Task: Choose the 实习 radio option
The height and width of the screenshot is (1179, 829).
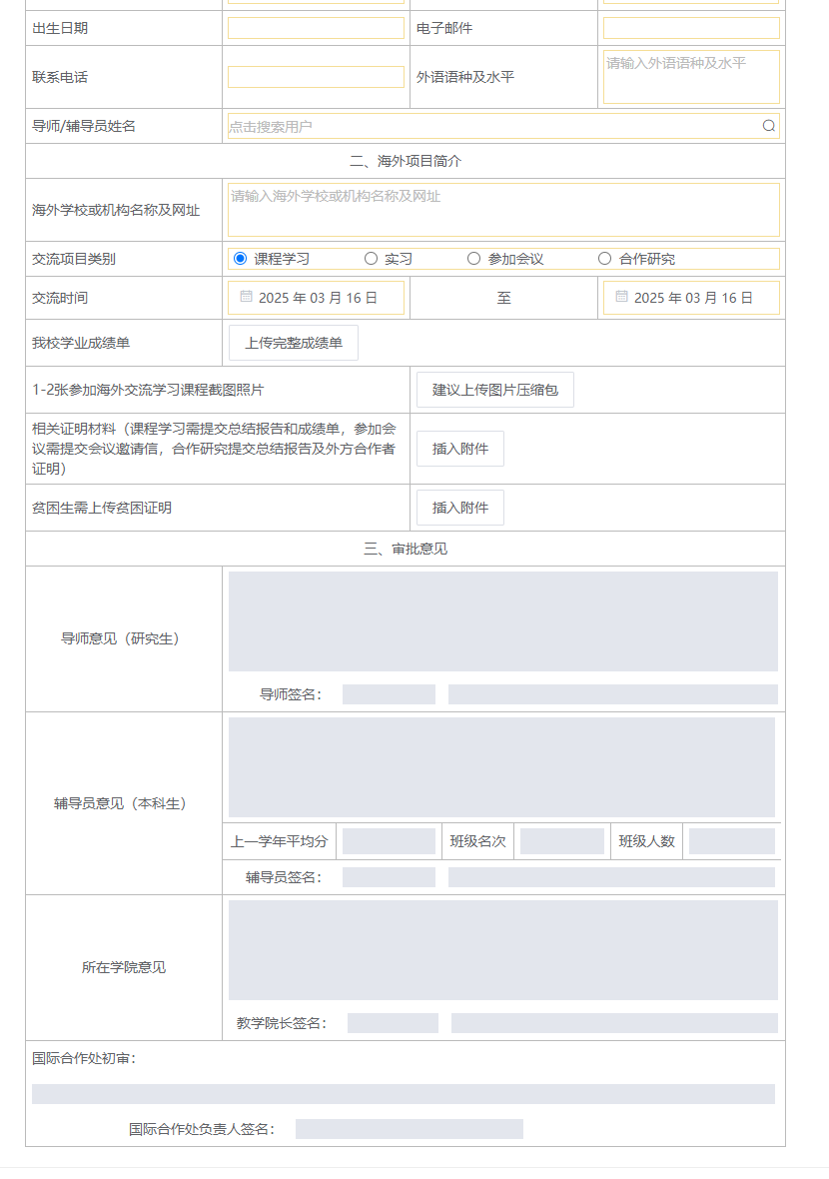Action: click(x=372, y=259)
